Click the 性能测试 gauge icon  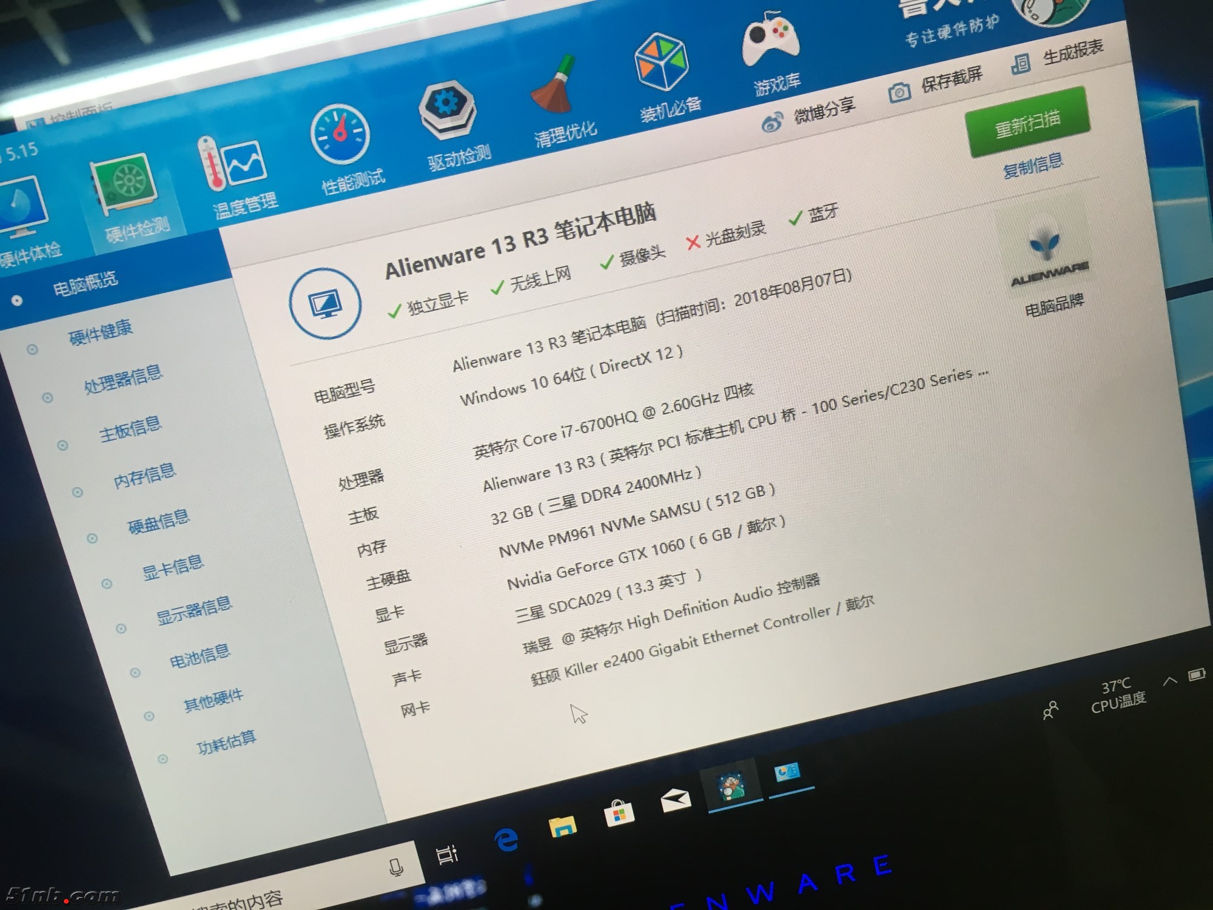click(x=340, y=135)
